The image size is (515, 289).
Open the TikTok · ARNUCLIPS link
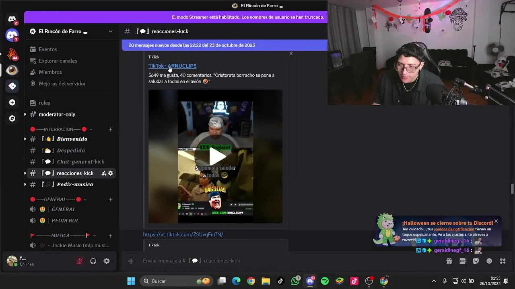(172, 66)
